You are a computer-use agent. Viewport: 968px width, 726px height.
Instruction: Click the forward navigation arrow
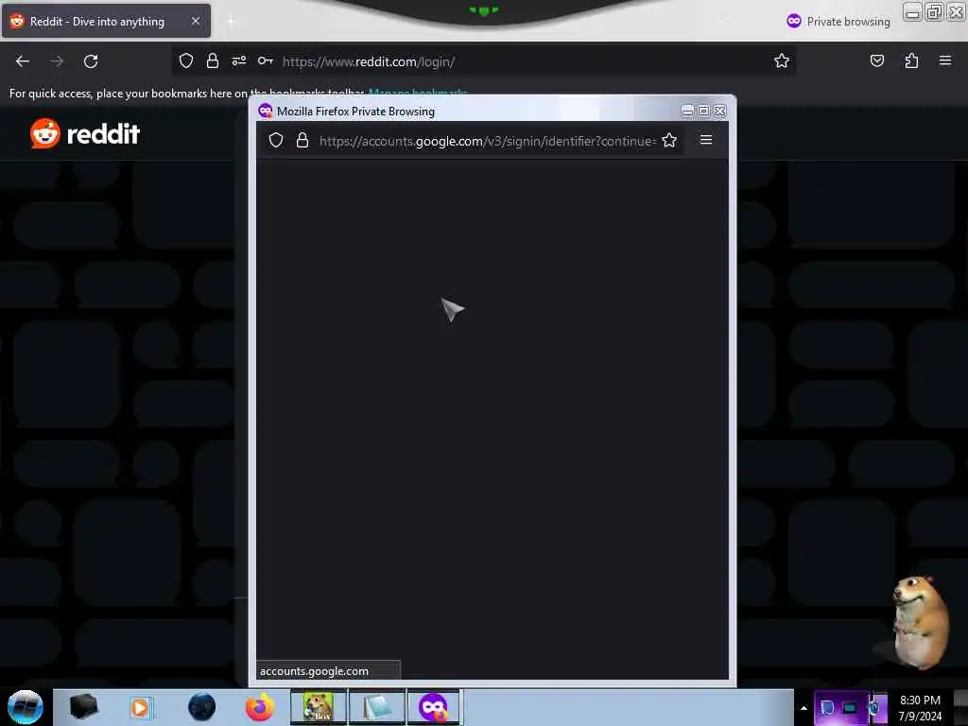click(57, 61)
